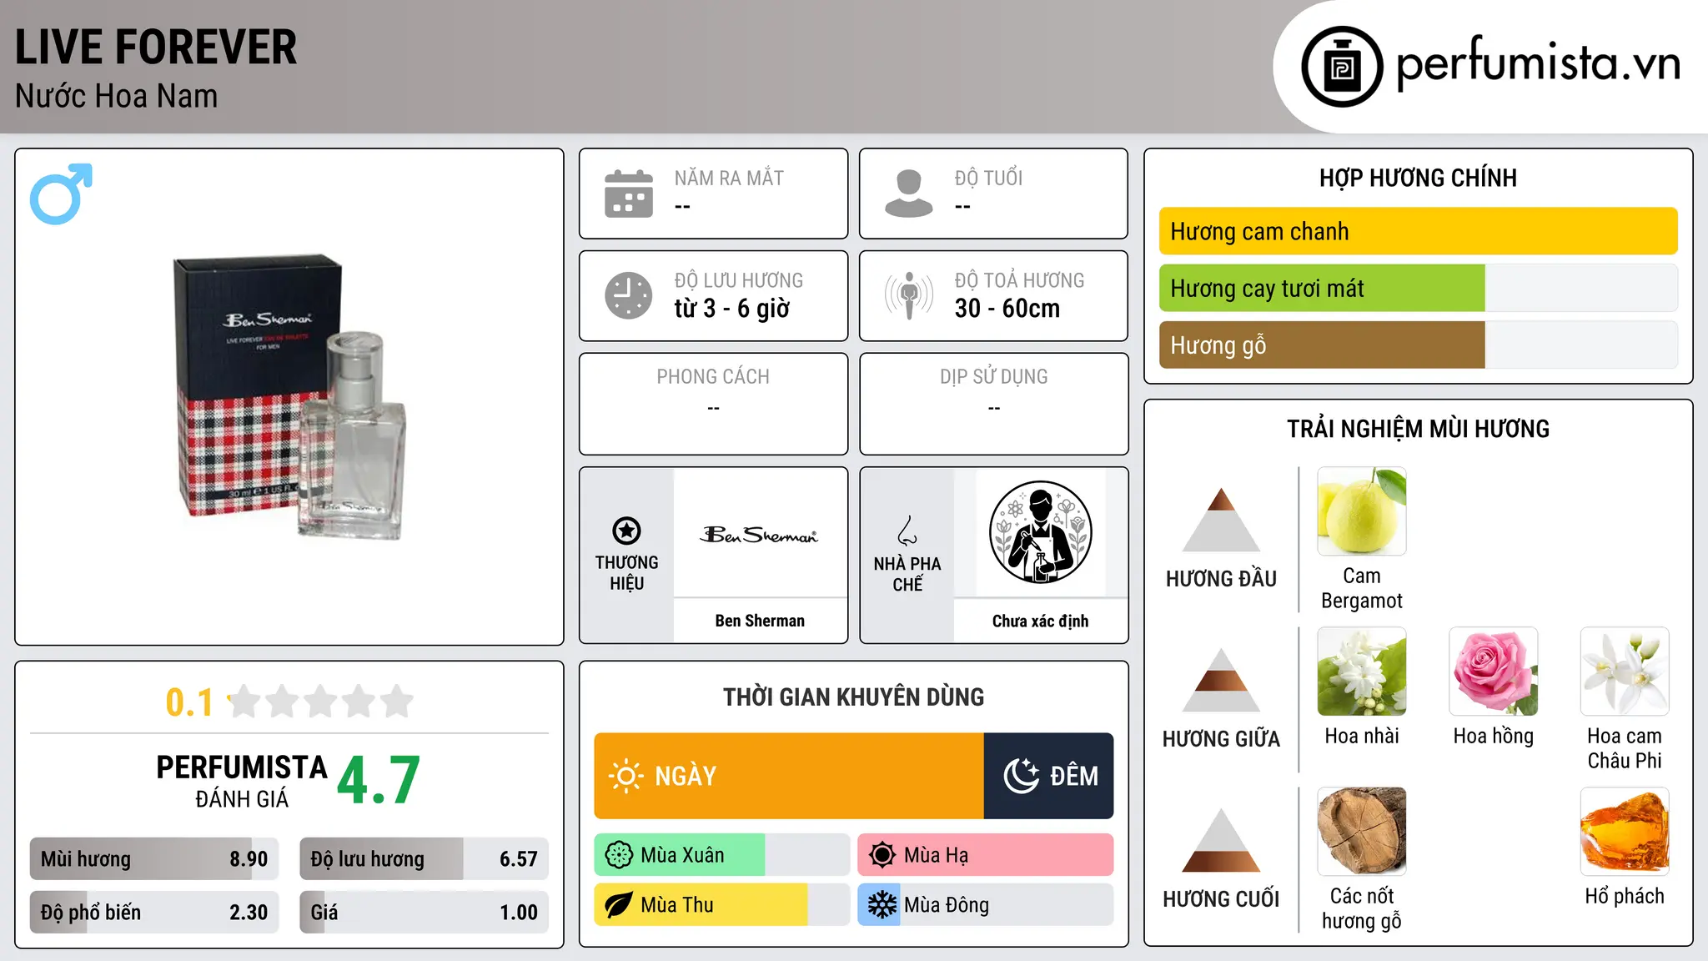This screenshot has width=1708, height=961.
Task: Click the Mùa Xuân season bar
Action: [722, 855]
